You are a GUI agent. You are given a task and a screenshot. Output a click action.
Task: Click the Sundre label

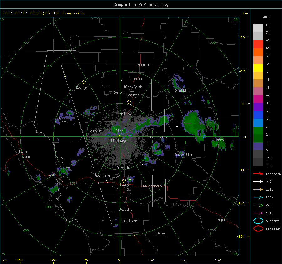coord(95,130)
